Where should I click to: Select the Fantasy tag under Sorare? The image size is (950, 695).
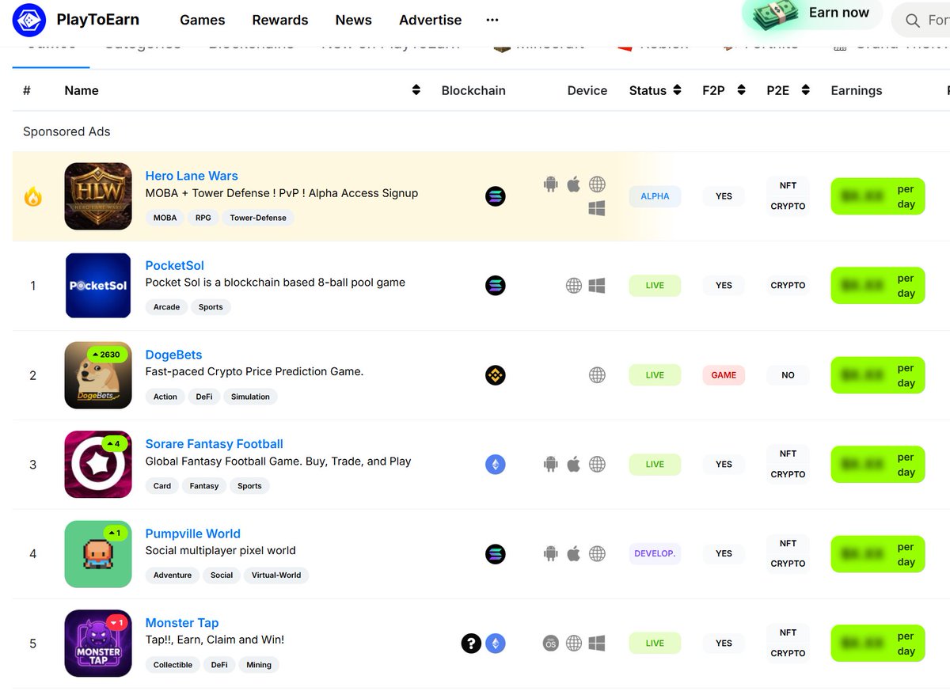click(204, 486)
